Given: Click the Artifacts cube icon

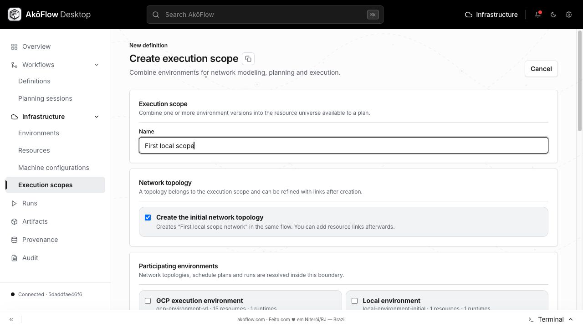Looking at the screenshot, I should pyautogui.click(x=14, y=221).
